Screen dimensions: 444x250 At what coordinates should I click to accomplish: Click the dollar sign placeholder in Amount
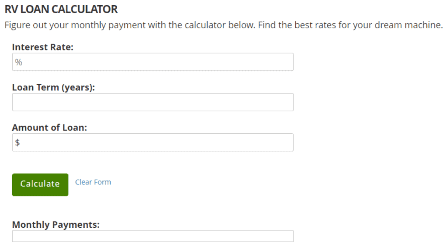click(x=17, y=143)
